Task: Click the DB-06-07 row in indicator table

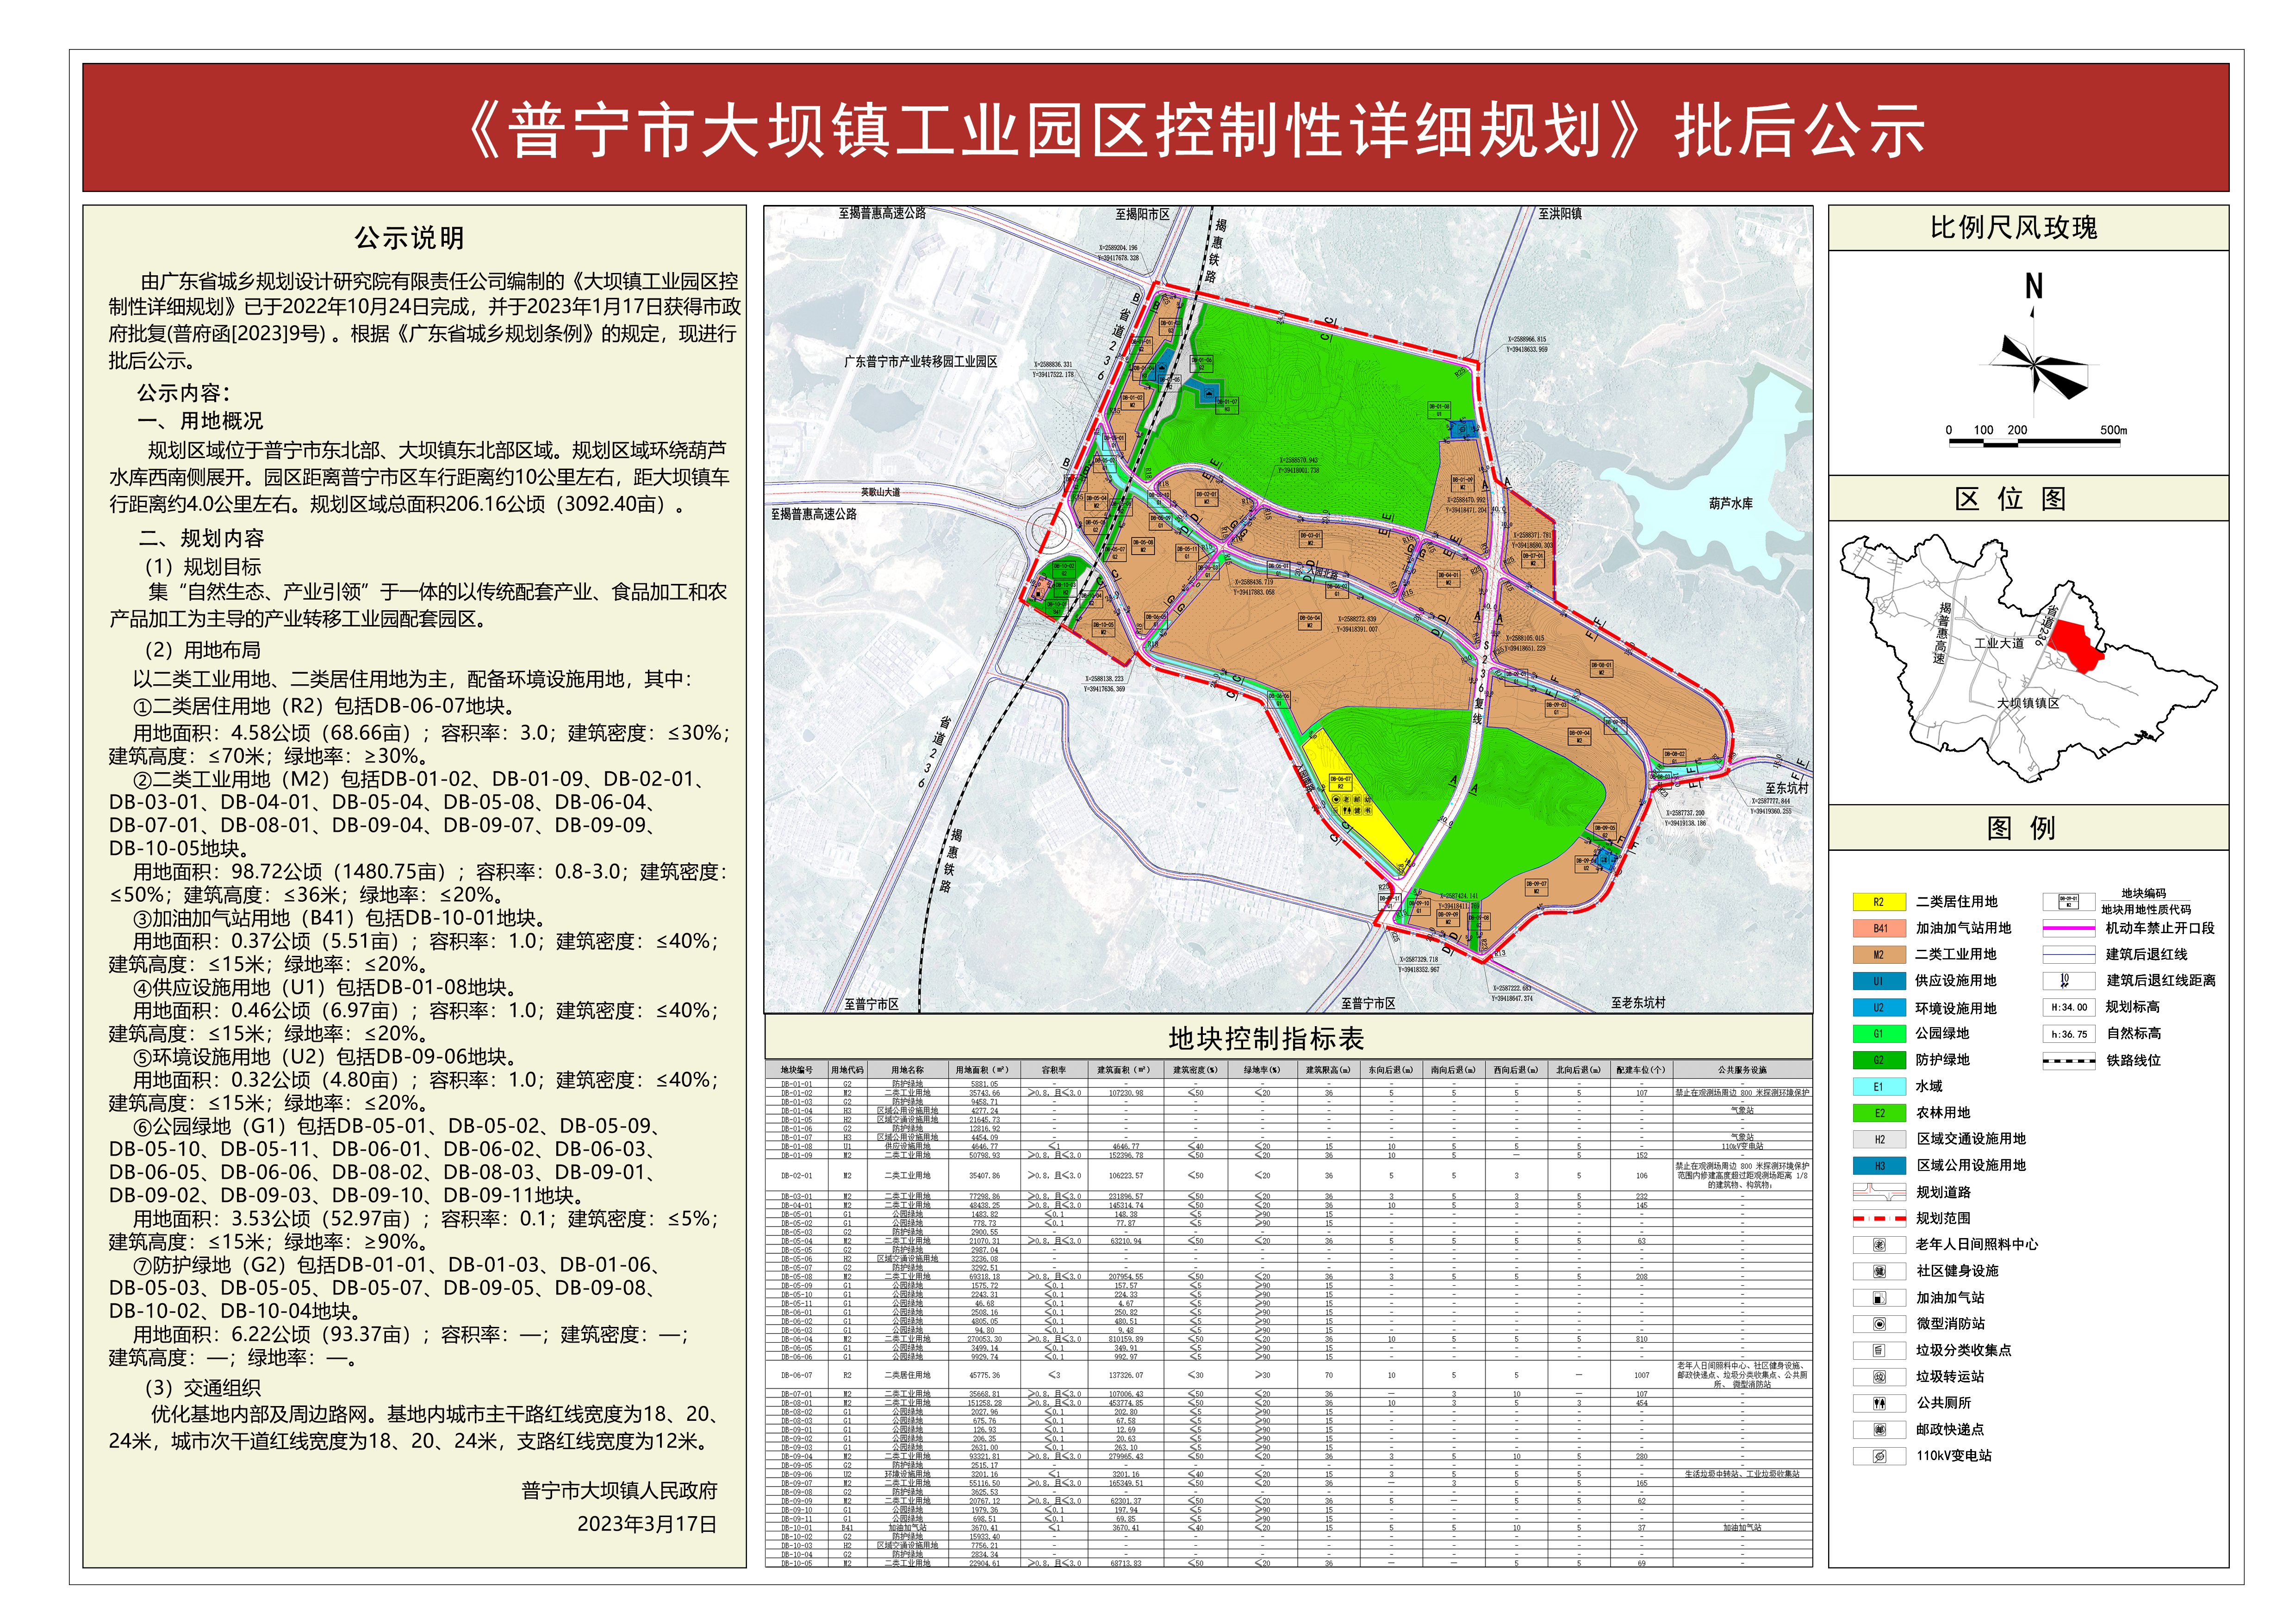Action: point(1289,1375)
